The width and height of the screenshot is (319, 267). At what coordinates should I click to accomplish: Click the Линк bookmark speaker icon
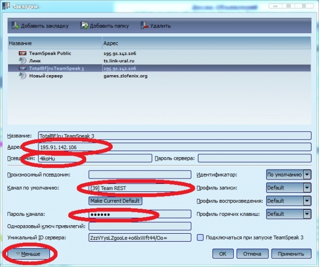tap(22, 61)
